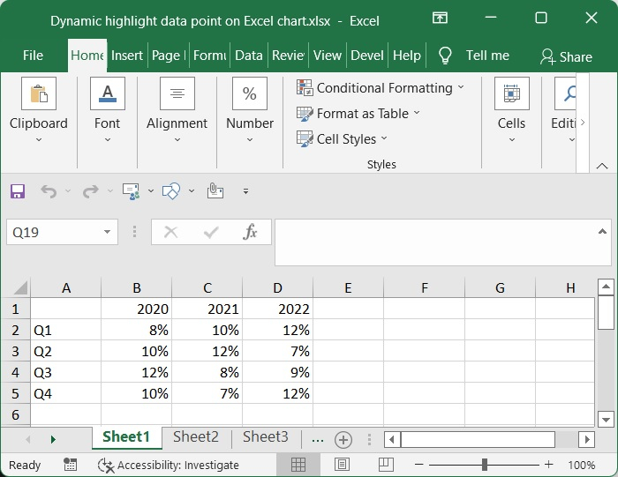Click the Insert Function fx button
618x477 pixels.
tap(250, 232)
